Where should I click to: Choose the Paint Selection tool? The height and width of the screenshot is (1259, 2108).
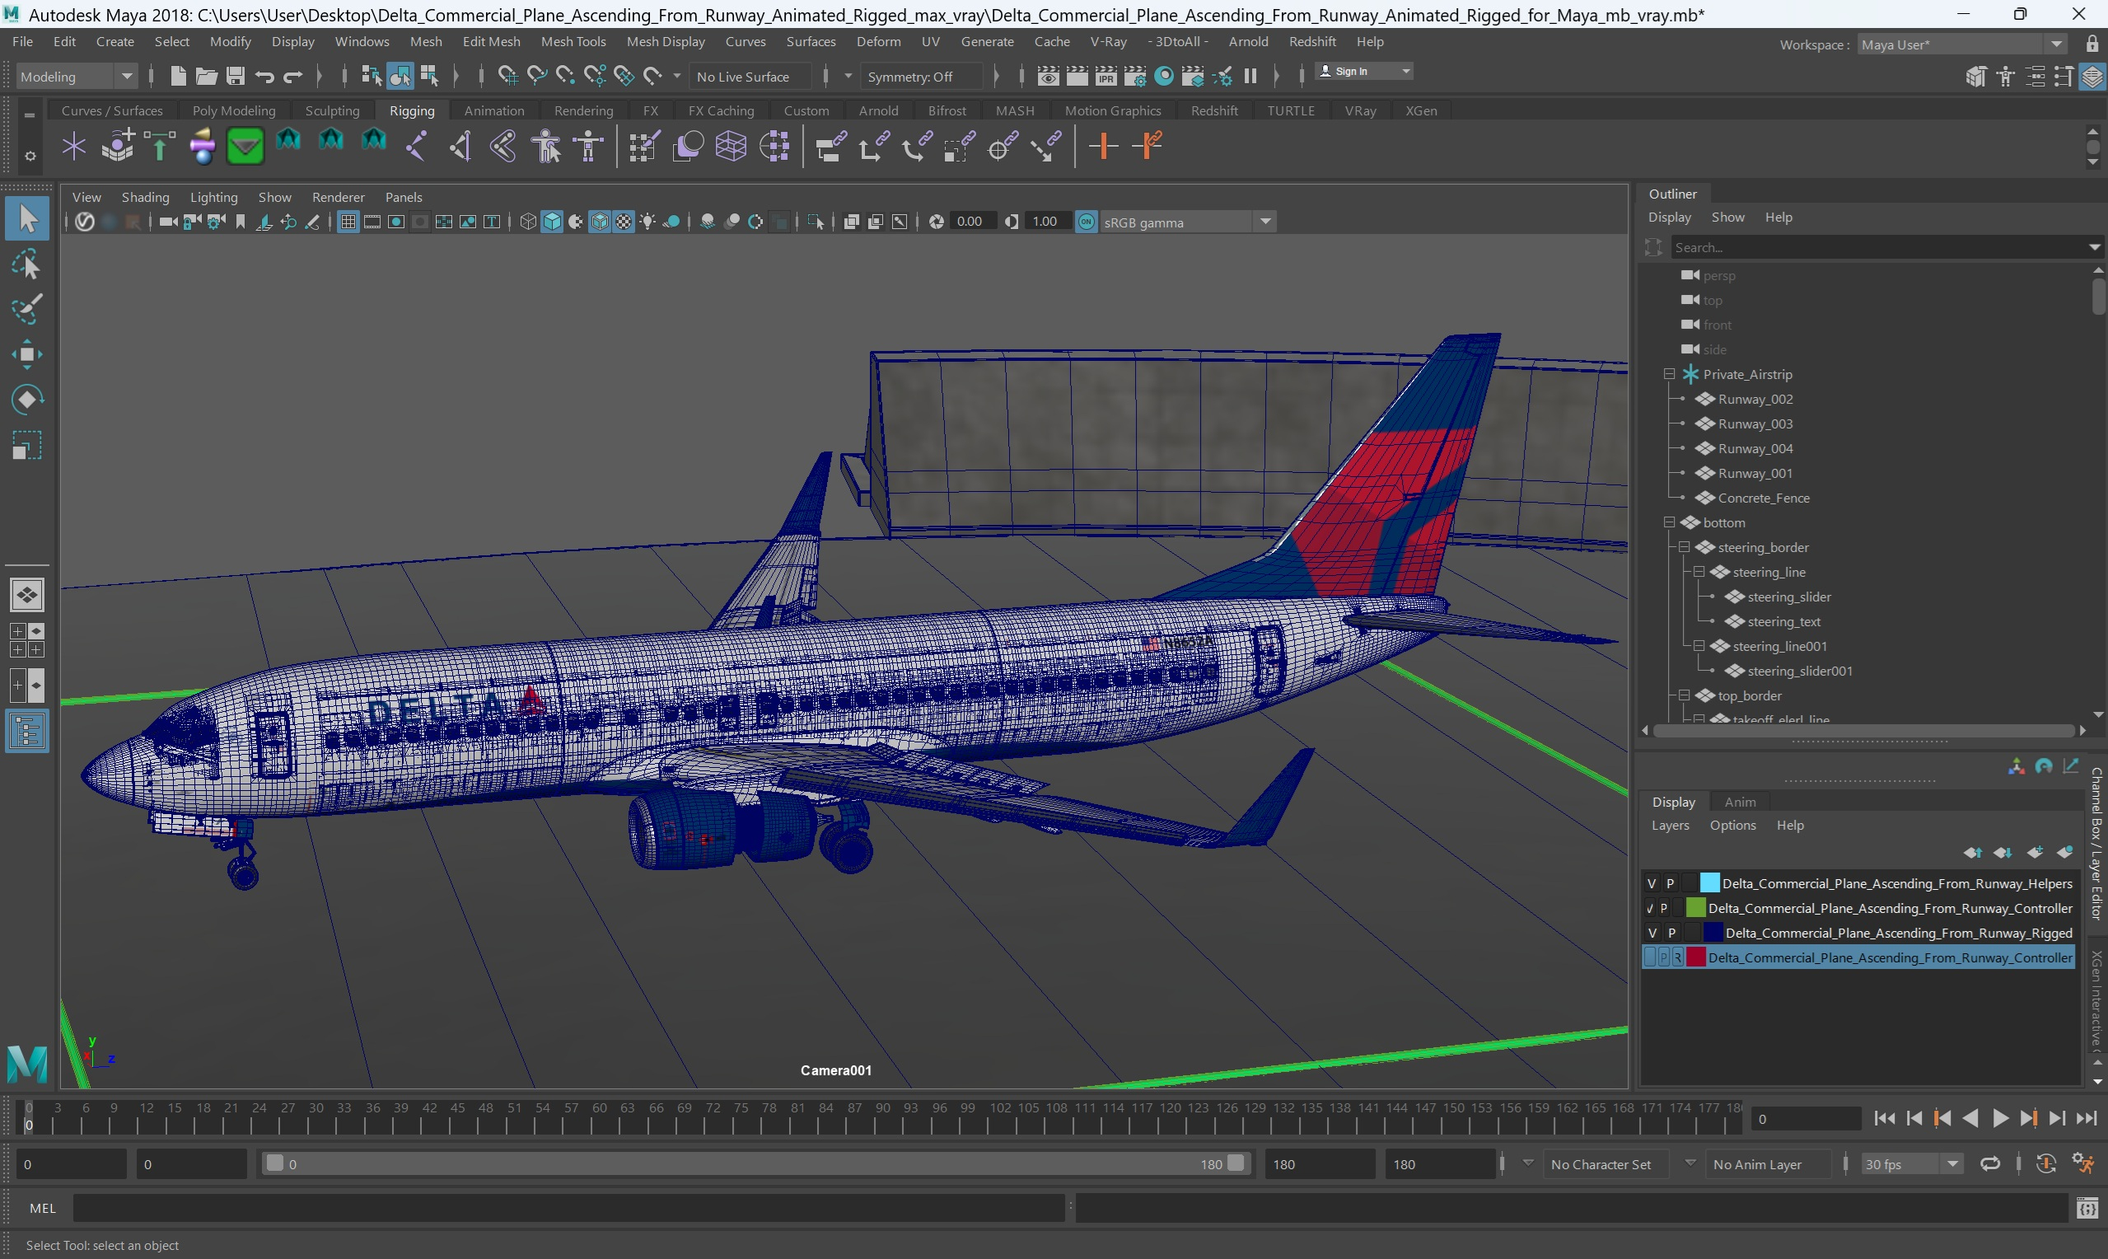(27, 310)
